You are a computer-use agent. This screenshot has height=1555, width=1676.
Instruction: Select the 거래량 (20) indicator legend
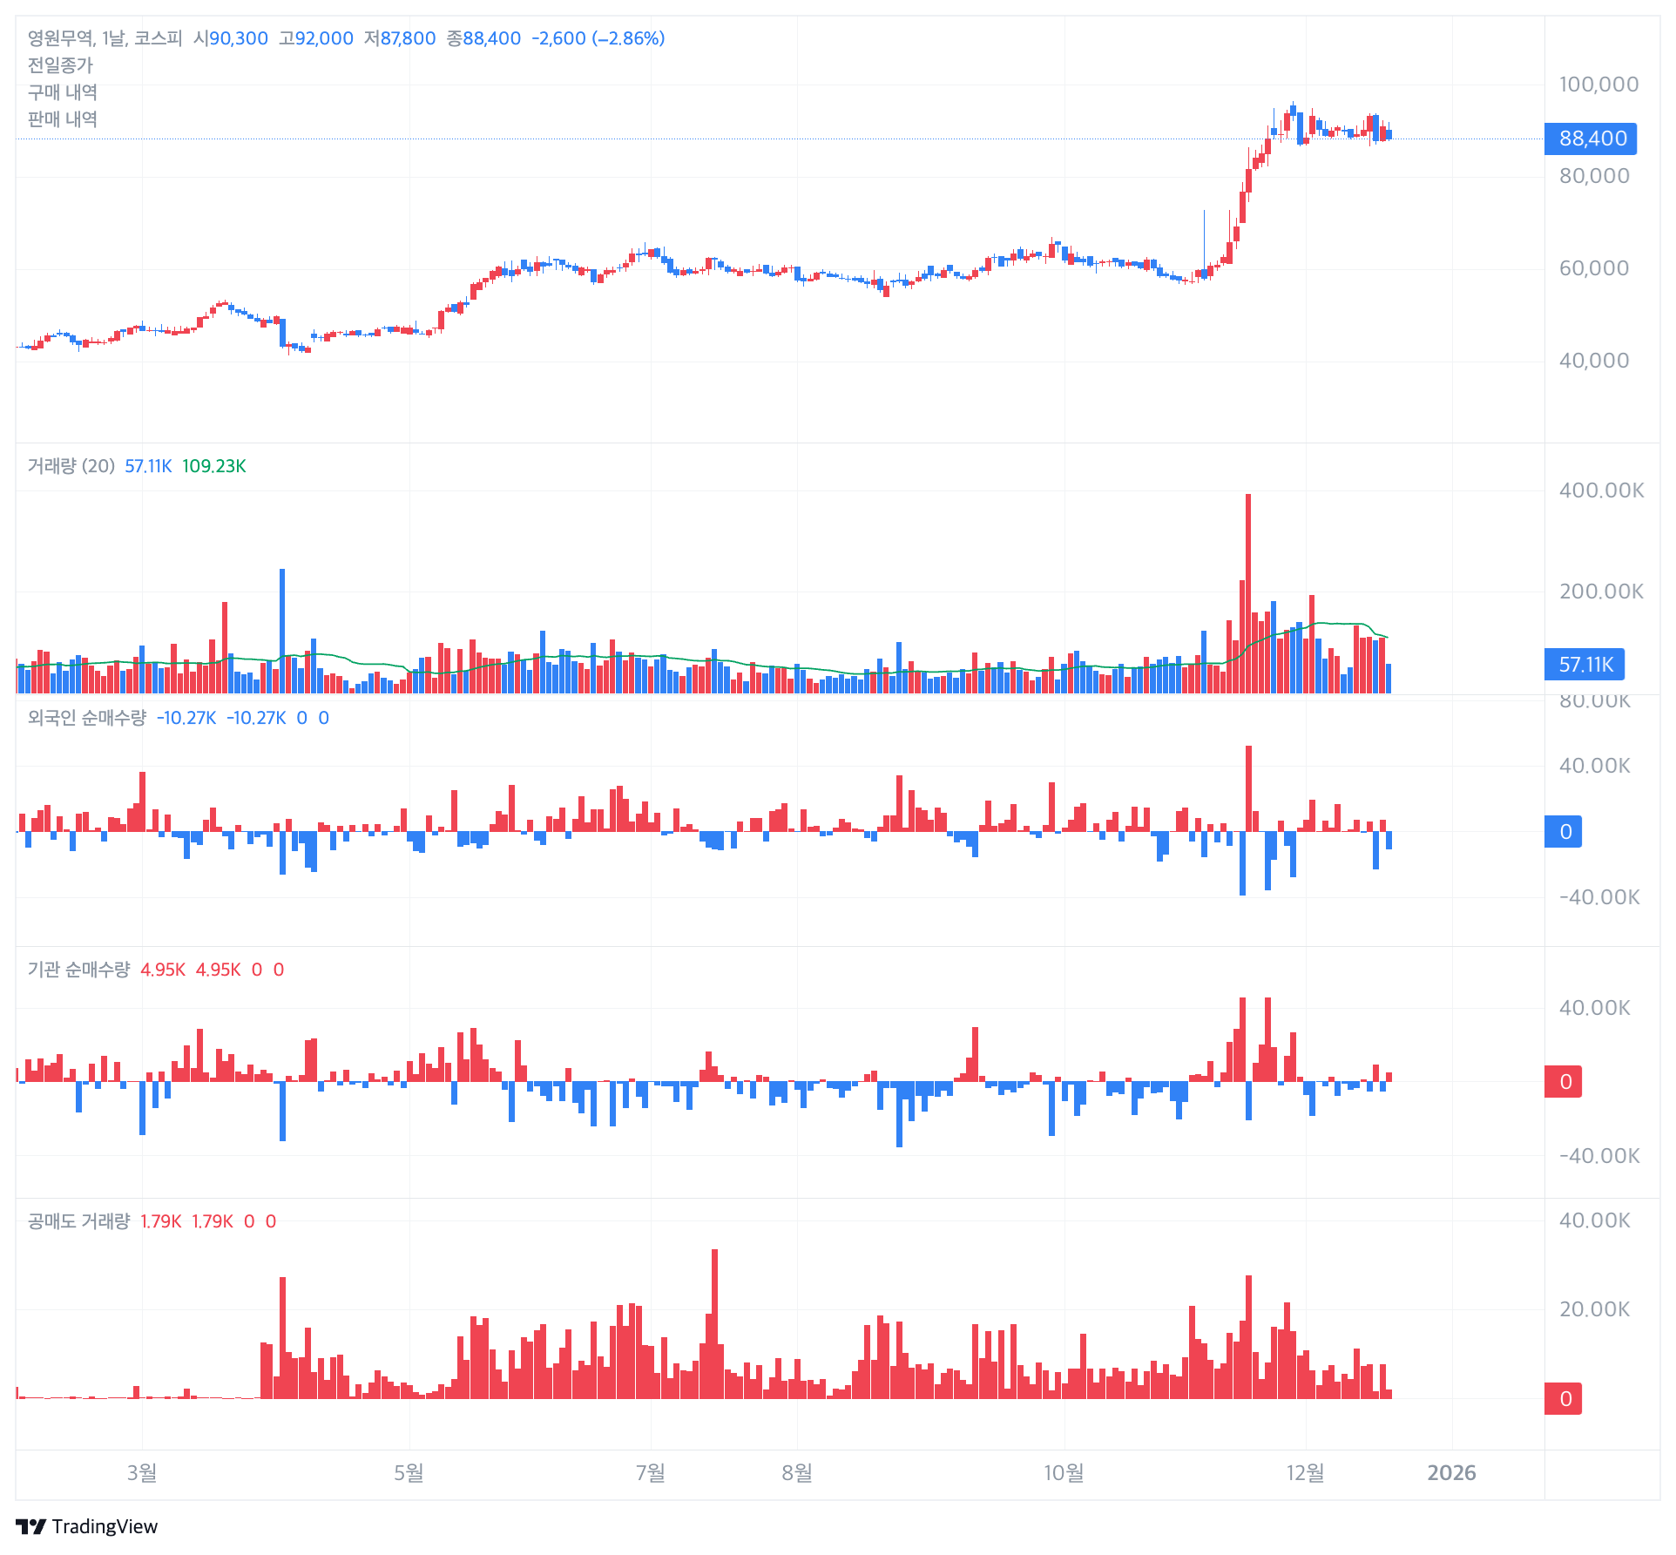click(x=71, y=466)
